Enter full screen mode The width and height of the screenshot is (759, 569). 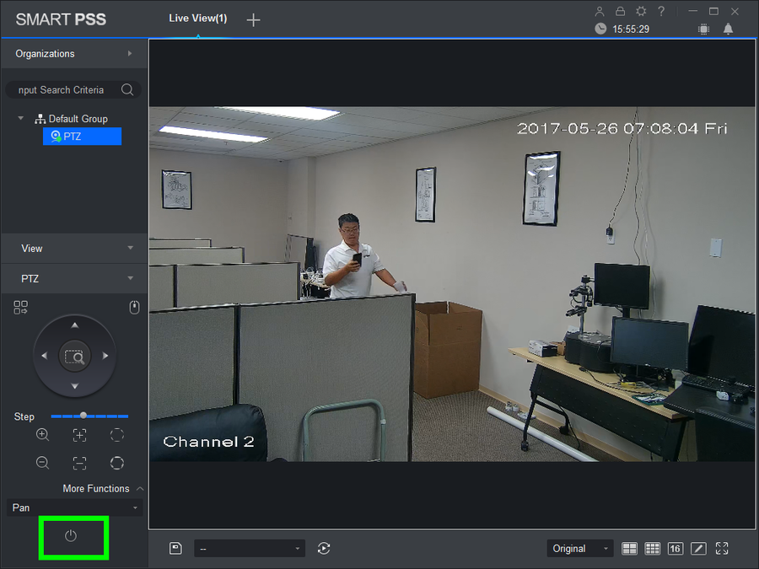click(x=722, y=548)
